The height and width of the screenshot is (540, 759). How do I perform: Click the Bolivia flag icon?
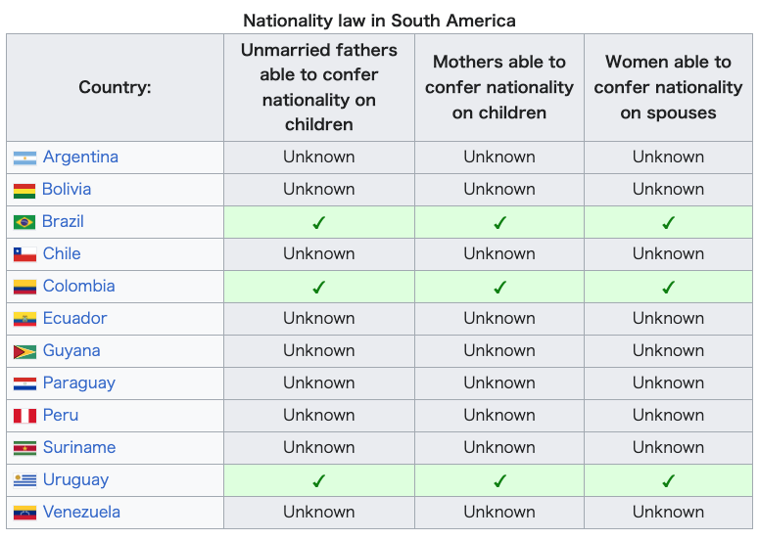point(24,191)
